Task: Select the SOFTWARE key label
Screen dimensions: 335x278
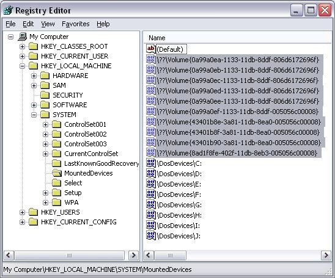Action: (70, 105)
